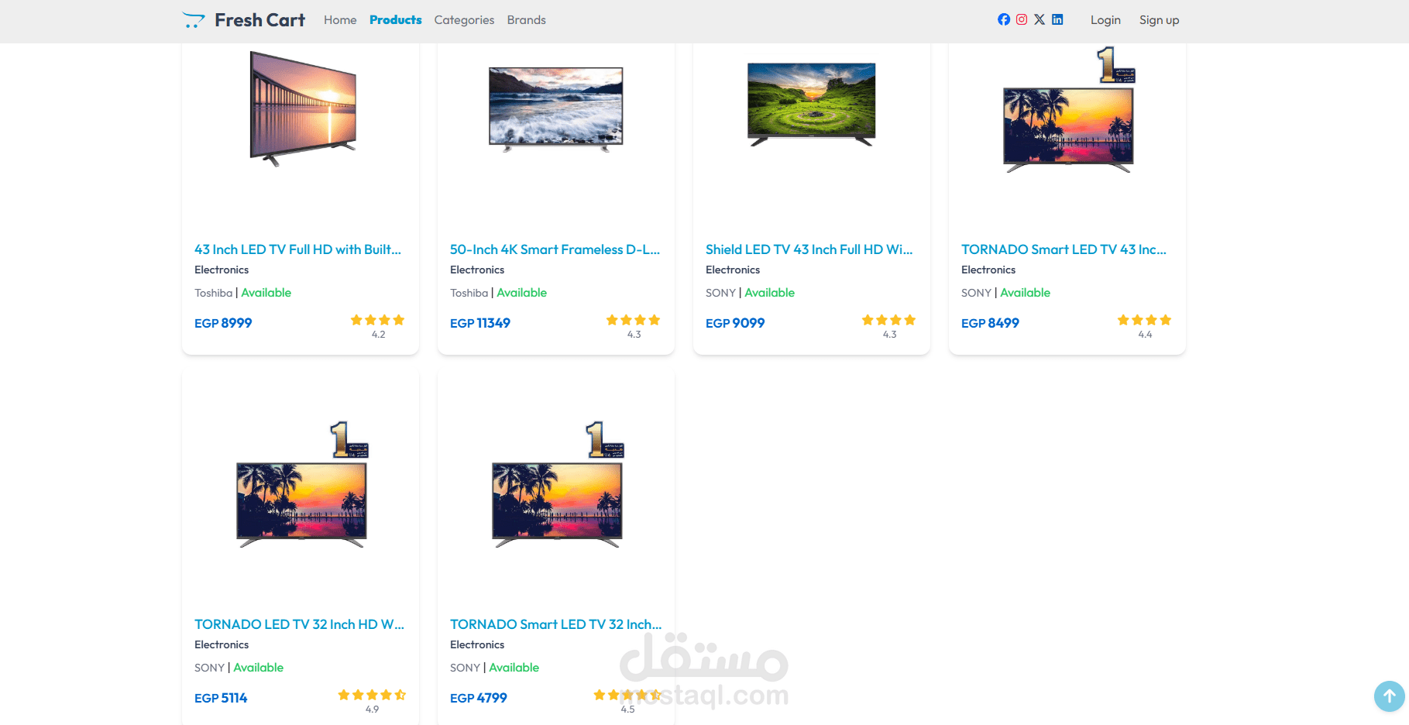Click Electronics category on the EGP 9099 card
The image size is (1409, 725).
[733, 270]
